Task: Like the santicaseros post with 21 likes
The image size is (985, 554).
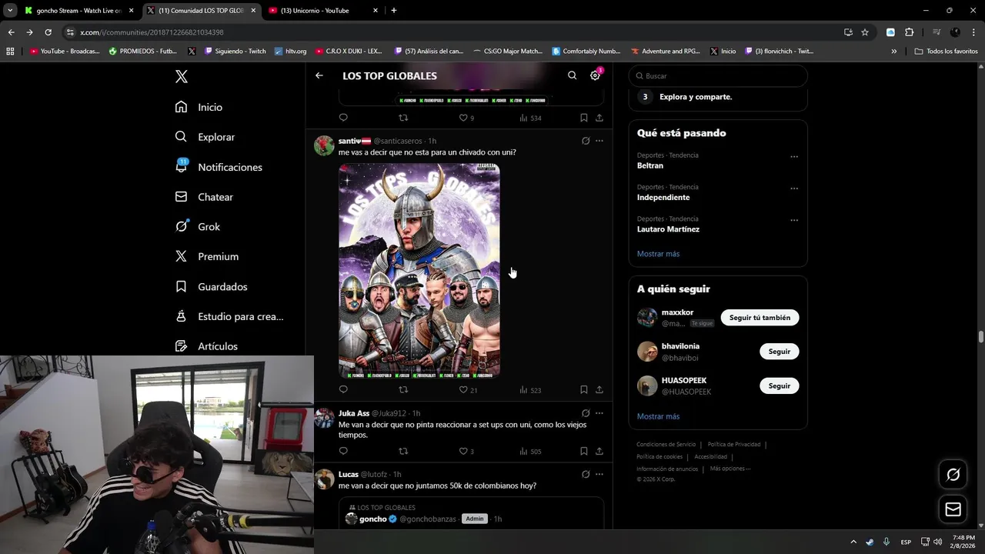Action: coord(468,389)
